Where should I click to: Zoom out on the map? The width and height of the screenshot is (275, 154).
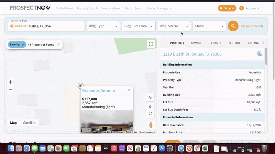point(10,90)
